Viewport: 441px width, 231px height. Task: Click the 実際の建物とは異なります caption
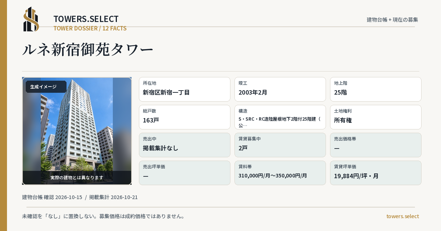click(x=77, y=177)
